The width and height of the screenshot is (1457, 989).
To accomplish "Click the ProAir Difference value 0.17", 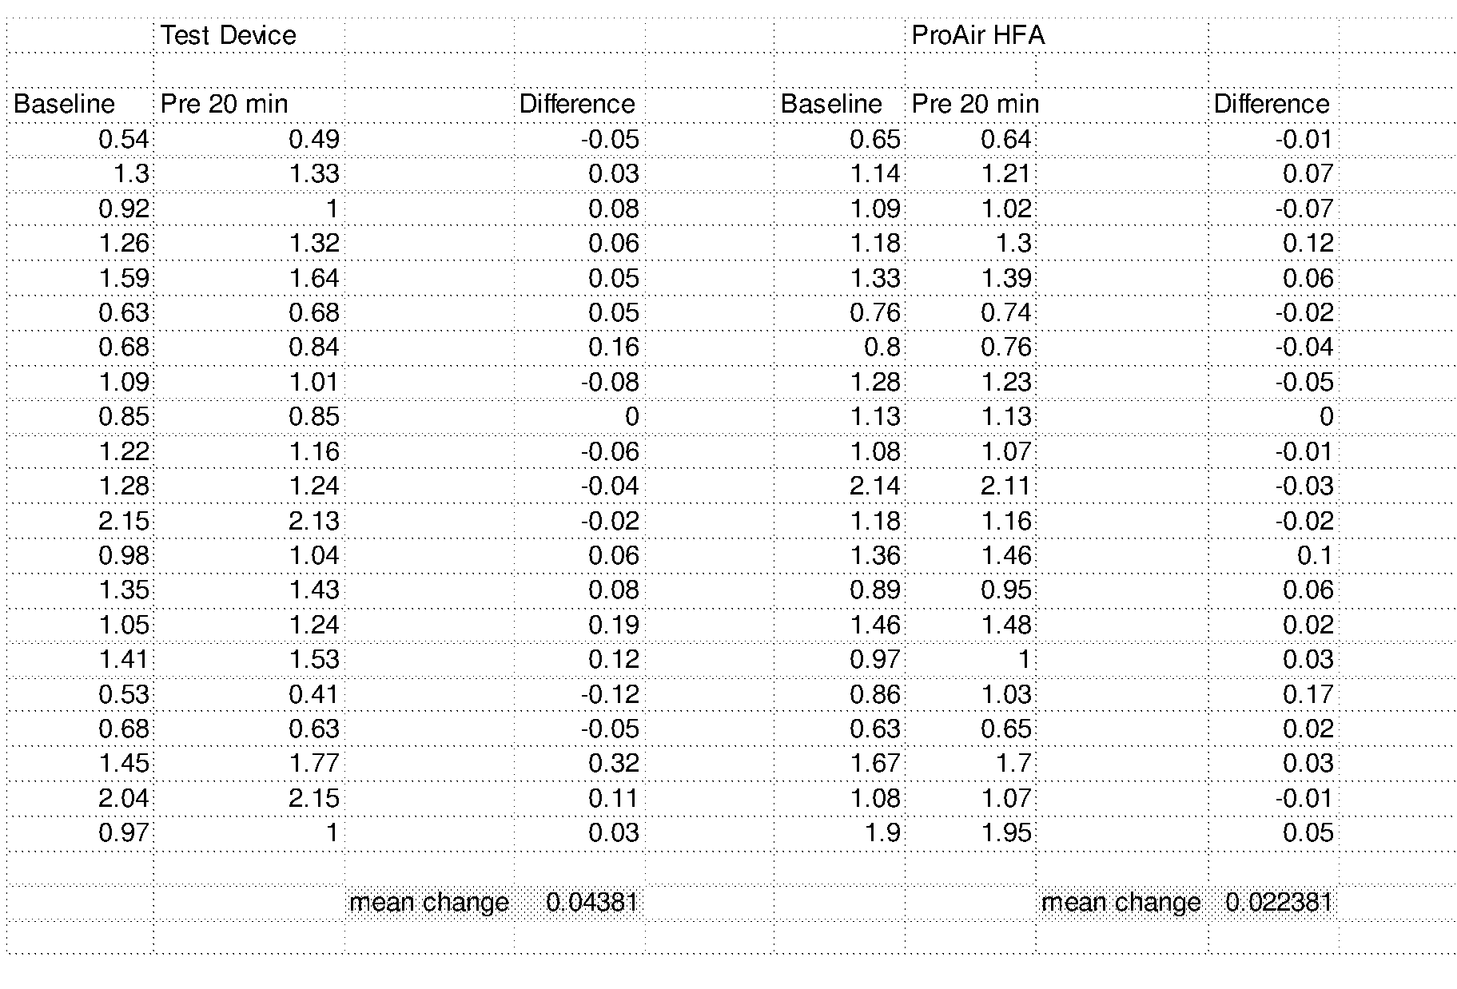I will 1308,694.
